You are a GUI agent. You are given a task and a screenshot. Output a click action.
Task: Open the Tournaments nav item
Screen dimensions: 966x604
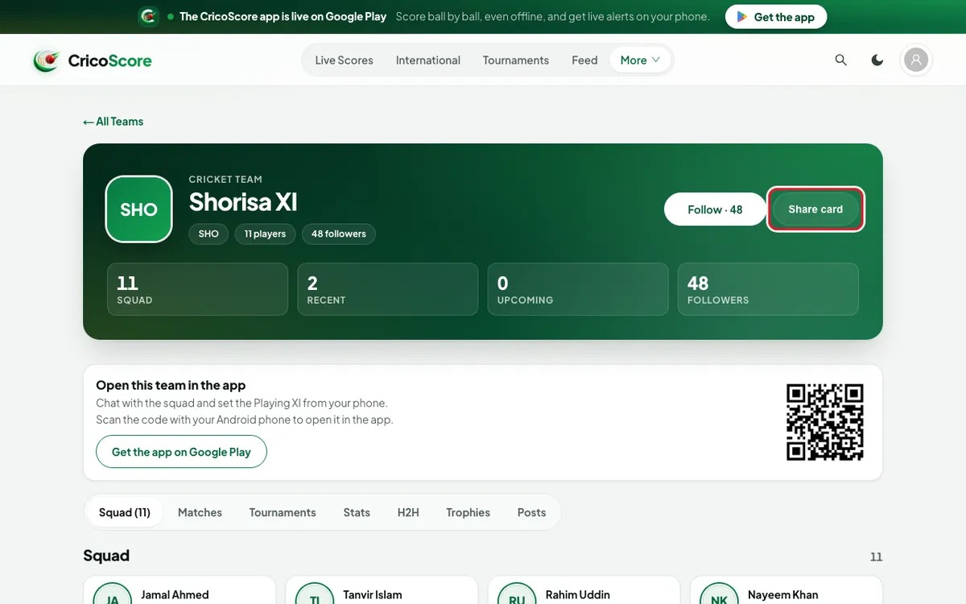pyautogui.click(x=516, y=60)
